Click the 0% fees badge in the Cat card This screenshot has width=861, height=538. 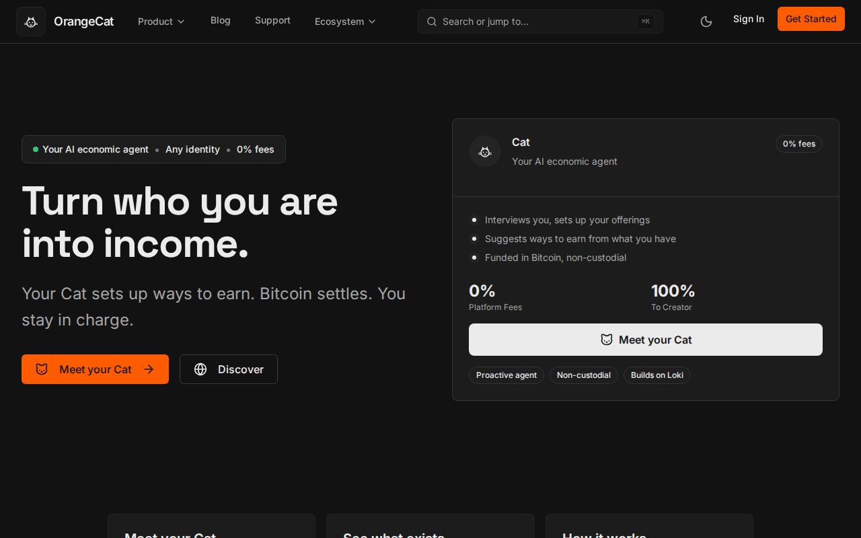pos(799,144)
